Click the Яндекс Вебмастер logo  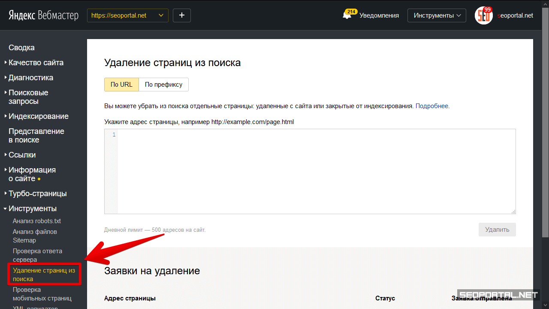click(43, 15)
